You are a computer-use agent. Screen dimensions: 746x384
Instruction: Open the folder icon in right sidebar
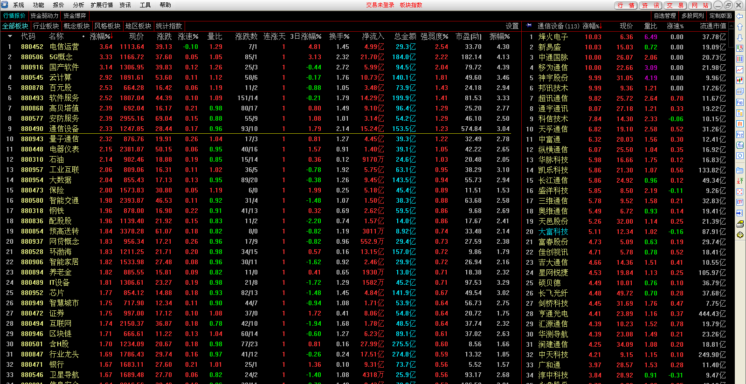pos(740,171)
